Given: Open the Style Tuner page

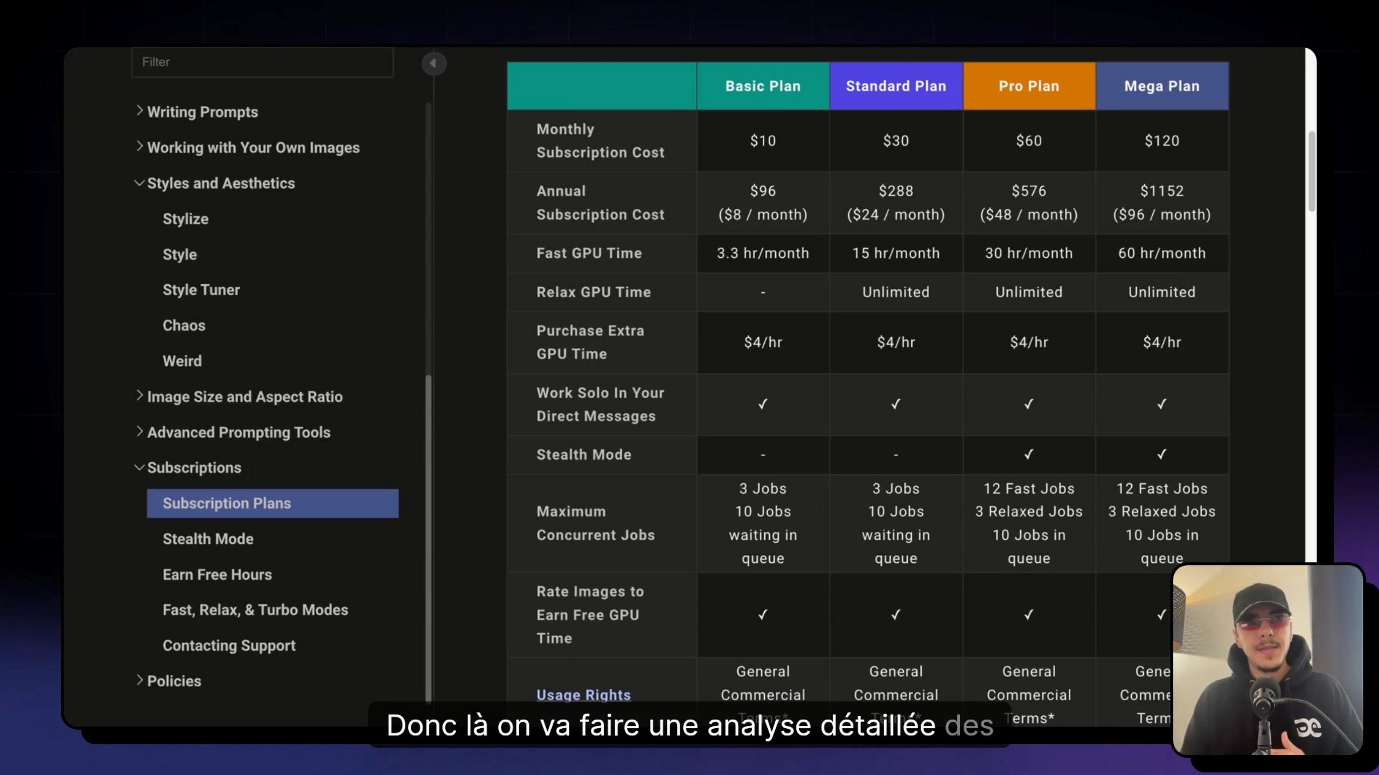Looking at the screenshot, I should [x=201, y=290].
